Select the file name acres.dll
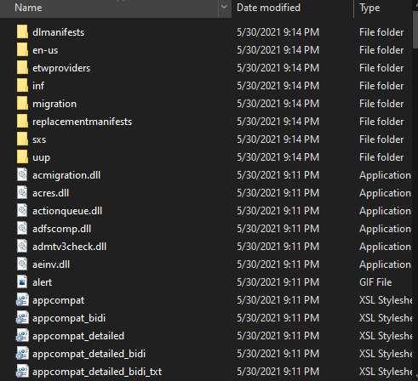 [50, 193]
